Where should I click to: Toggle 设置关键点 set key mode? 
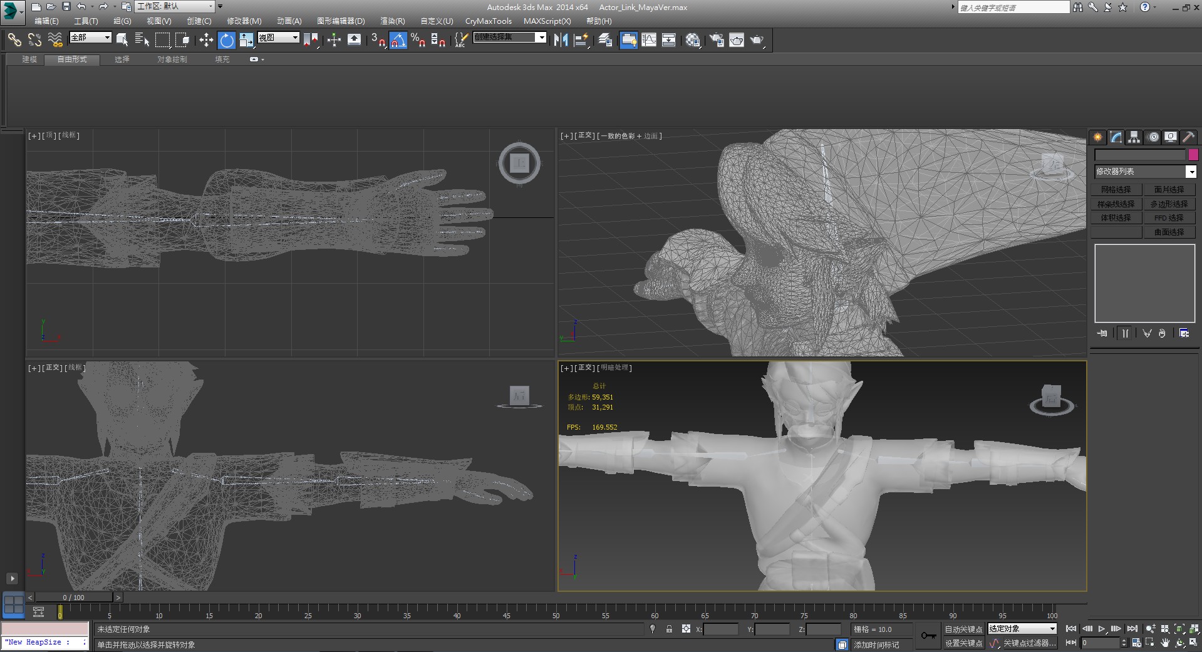coord(963,643)
